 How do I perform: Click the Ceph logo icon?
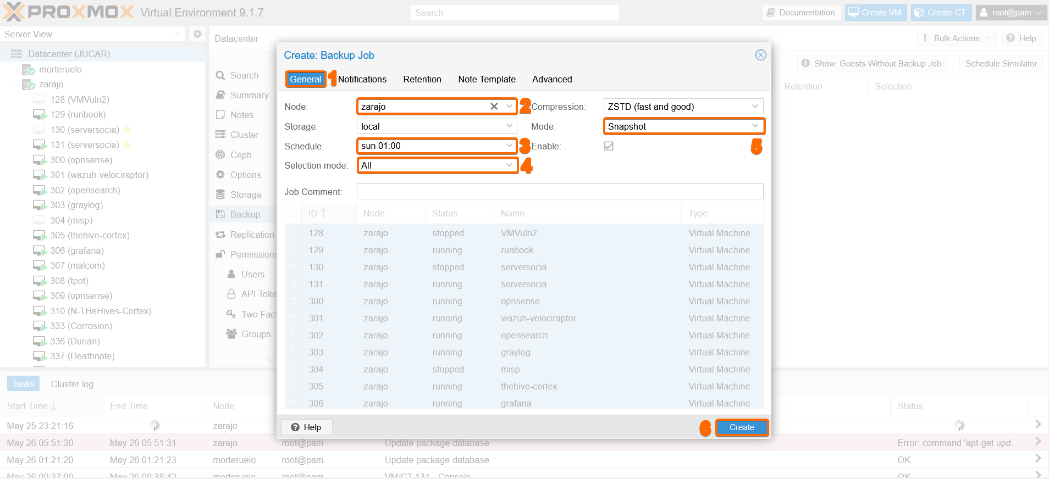[220, 155]
